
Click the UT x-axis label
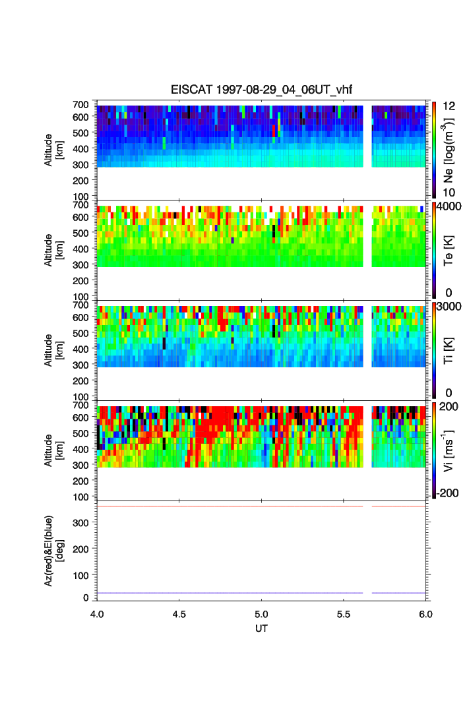click(261, 628)
